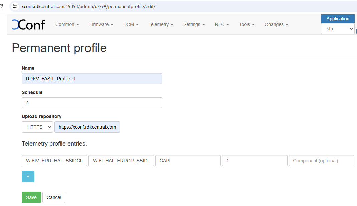Expand the Telemetry navigation menu

[161, 24]
